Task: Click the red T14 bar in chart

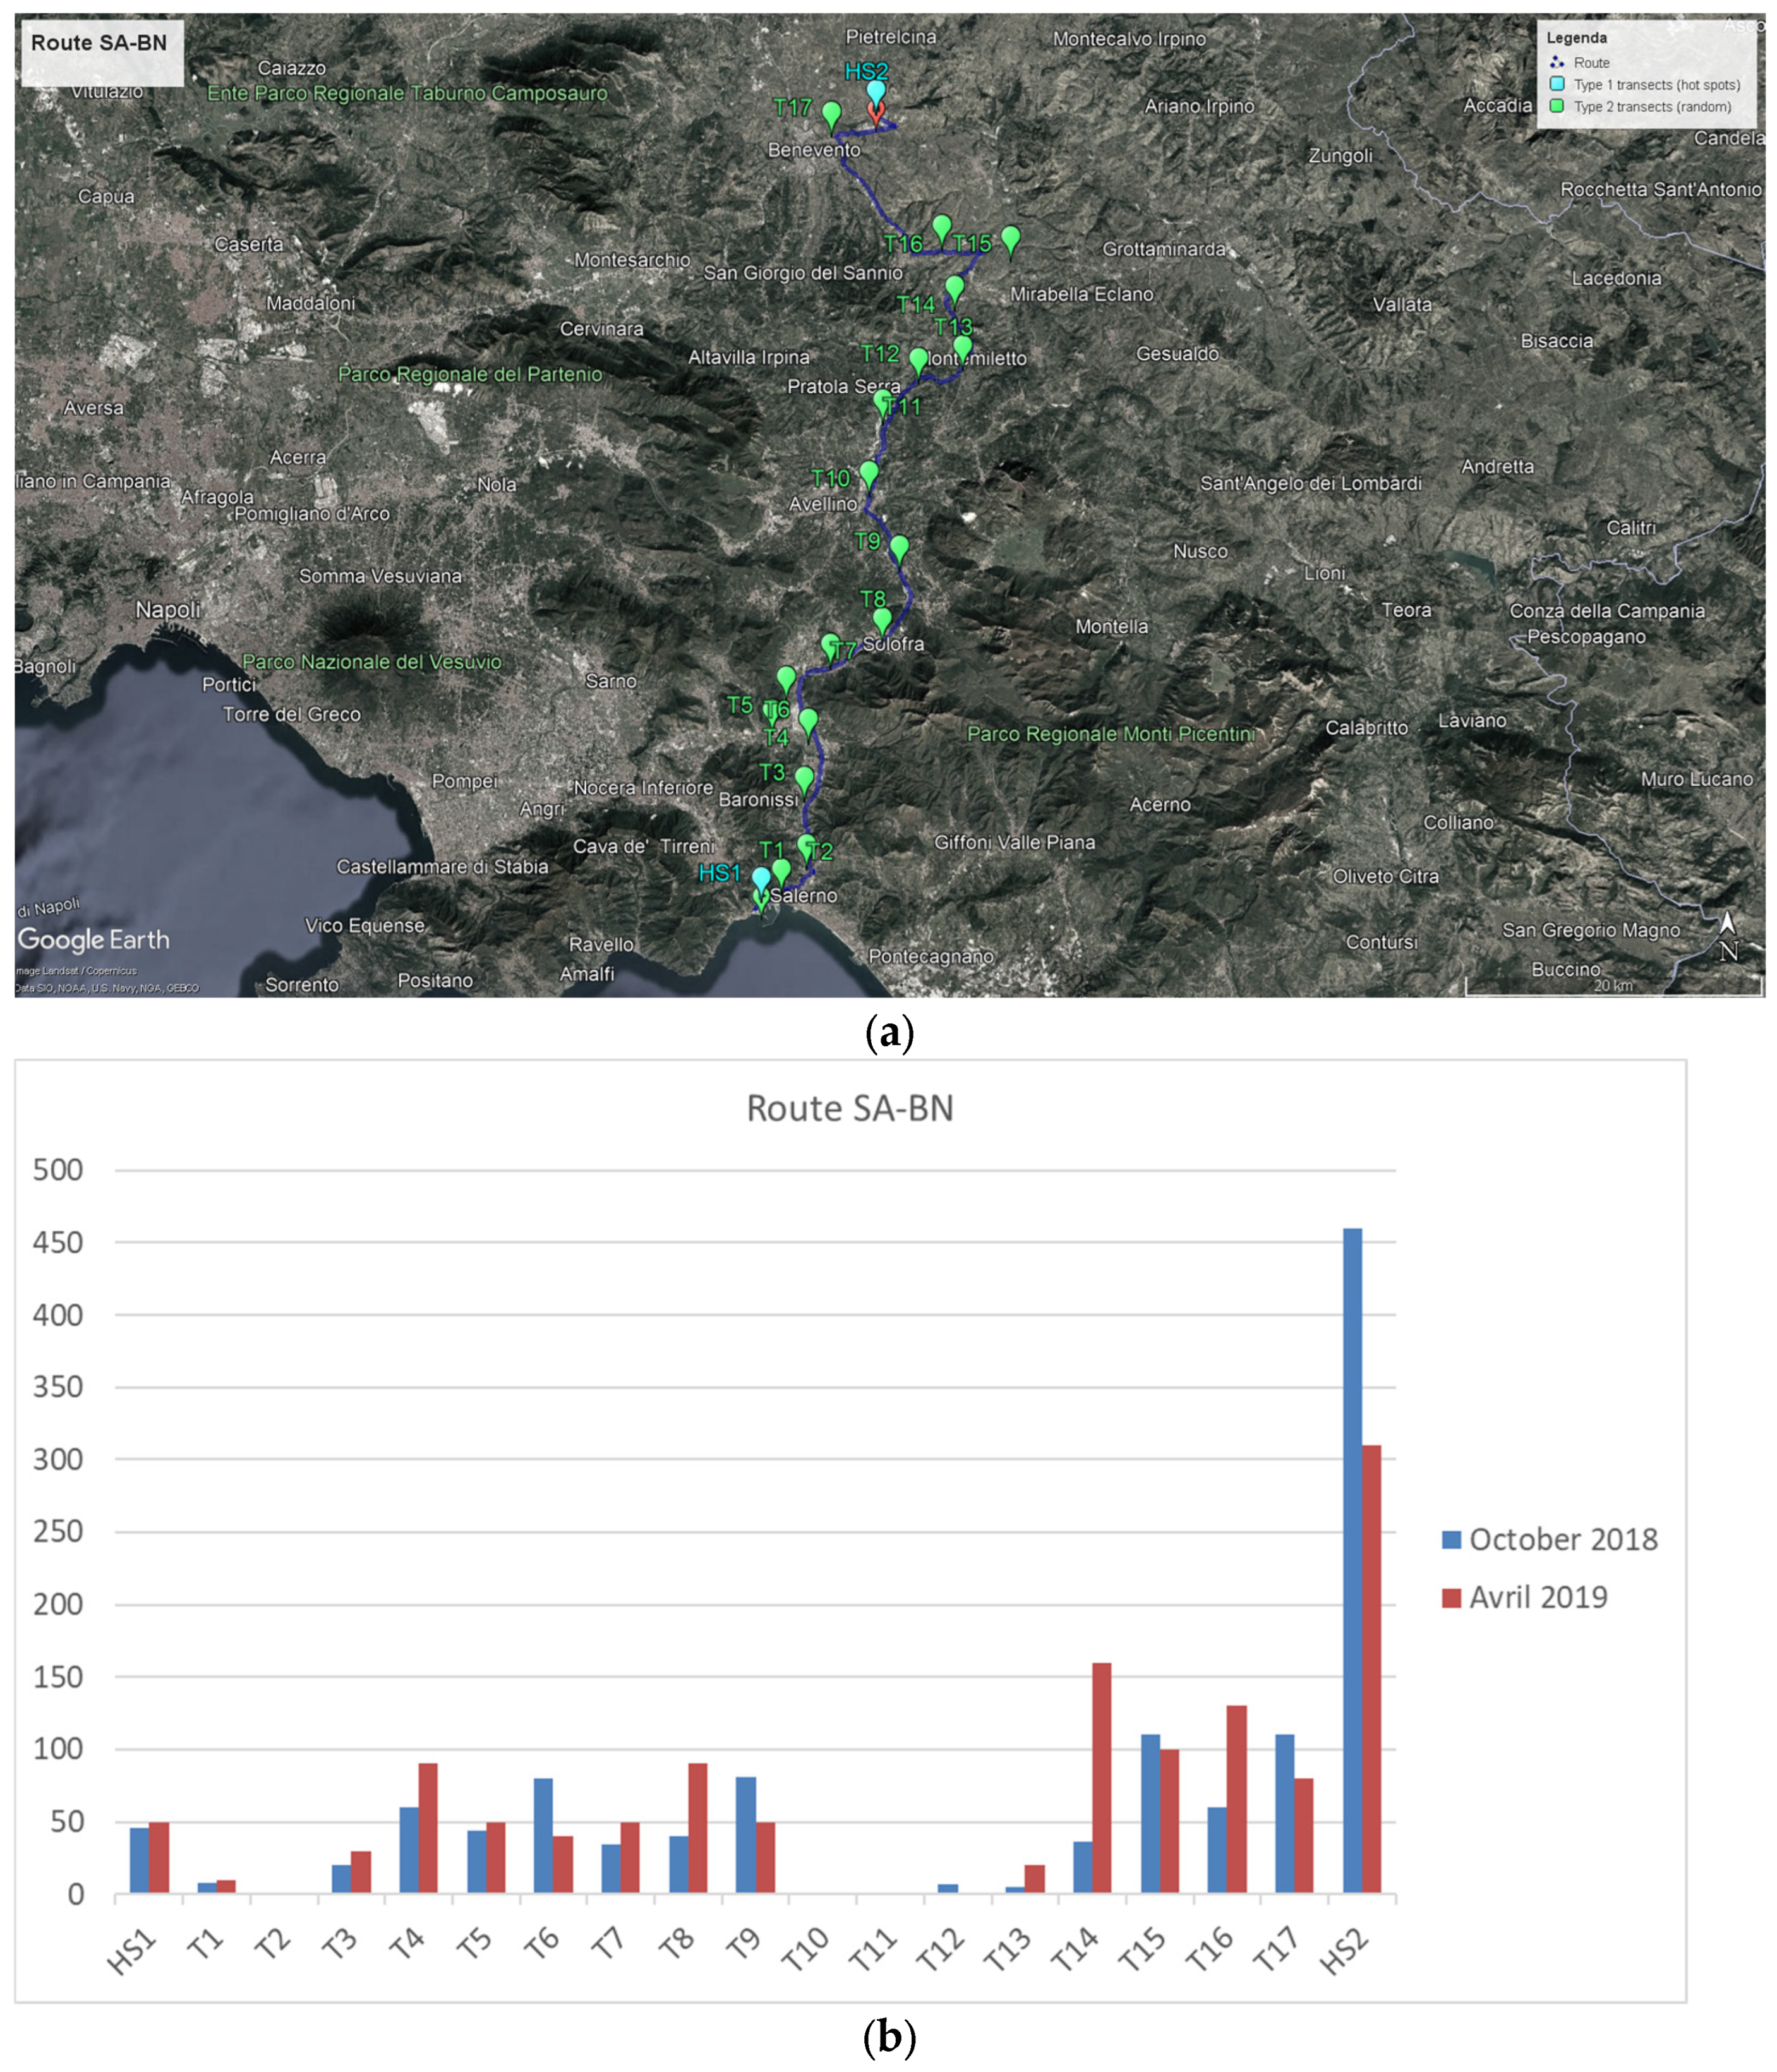Action: coord(1101,1777)
